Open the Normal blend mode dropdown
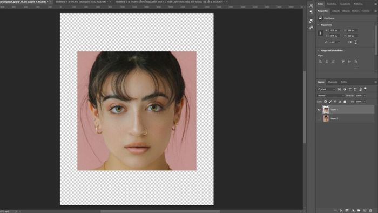The image size is (378, 213). pos(330,96)
